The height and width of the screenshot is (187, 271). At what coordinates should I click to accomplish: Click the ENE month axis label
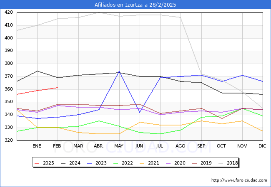coord(37,146)
